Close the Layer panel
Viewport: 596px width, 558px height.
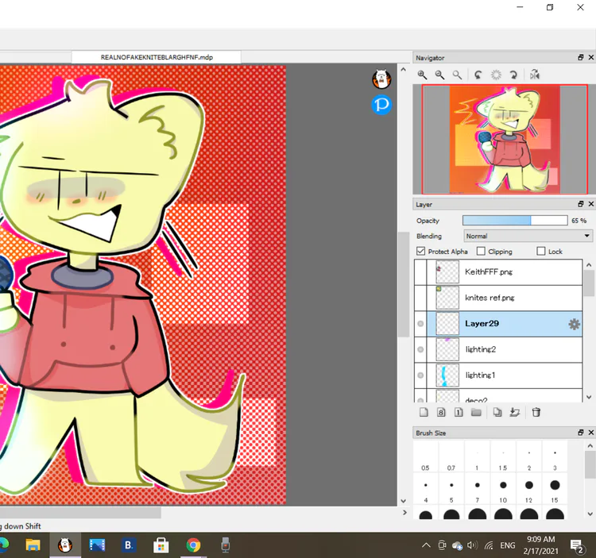(x=591, y=204)
